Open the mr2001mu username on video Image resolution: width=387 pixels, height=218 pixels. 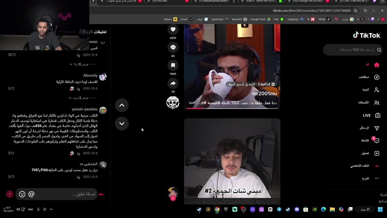265,94
